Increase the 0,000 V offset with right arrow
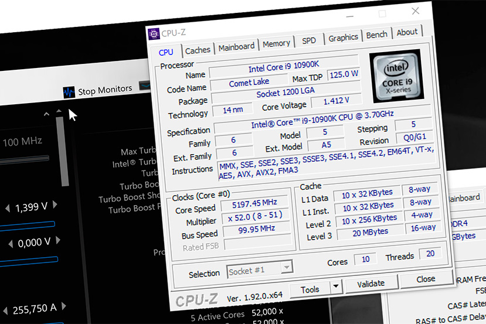The image size is (486, 324). pyautogui.click(x=55, y=241)
